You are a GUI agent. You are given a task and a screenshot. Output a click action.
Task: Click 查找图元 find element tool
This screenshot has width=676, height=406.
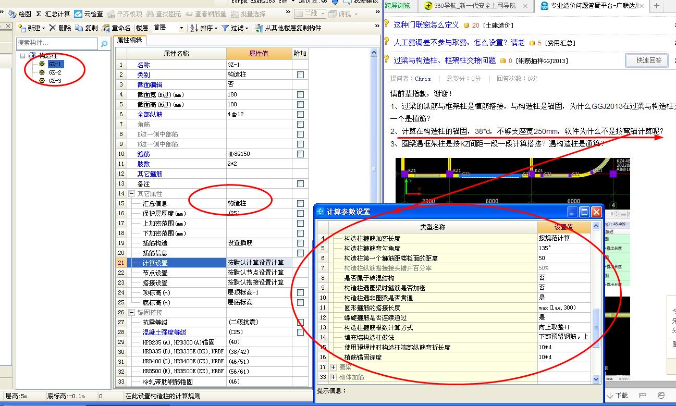[164, 14]
